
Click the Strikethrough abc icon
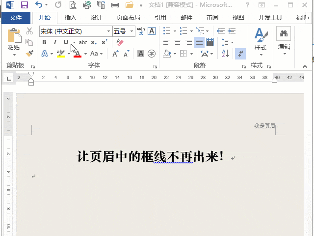click(x=83, y=42)
